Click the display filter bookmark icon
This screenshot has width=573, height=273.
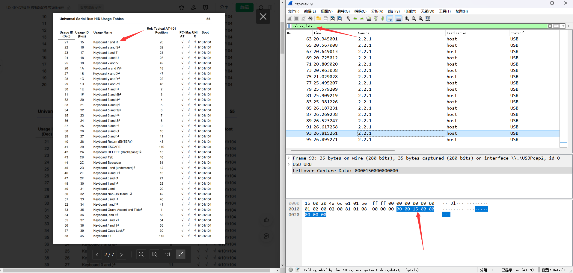[x=289, y=26]
